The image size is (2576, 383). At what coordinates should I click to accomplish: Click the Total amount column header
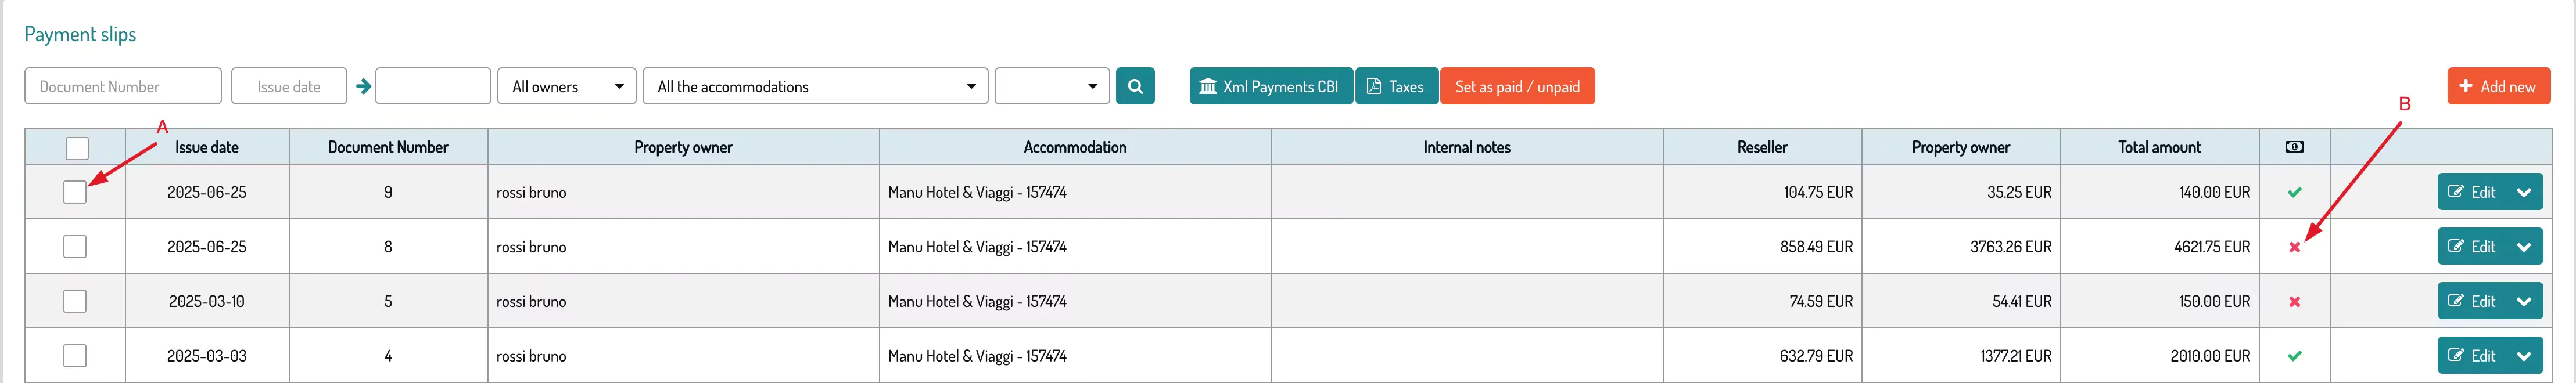pos(2159,147)
